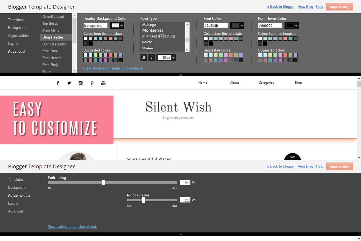Screen dimensions: 361x241
Task: Click the Silent Wish blog title
Action: pyautogui.click(x=178, y=107)
